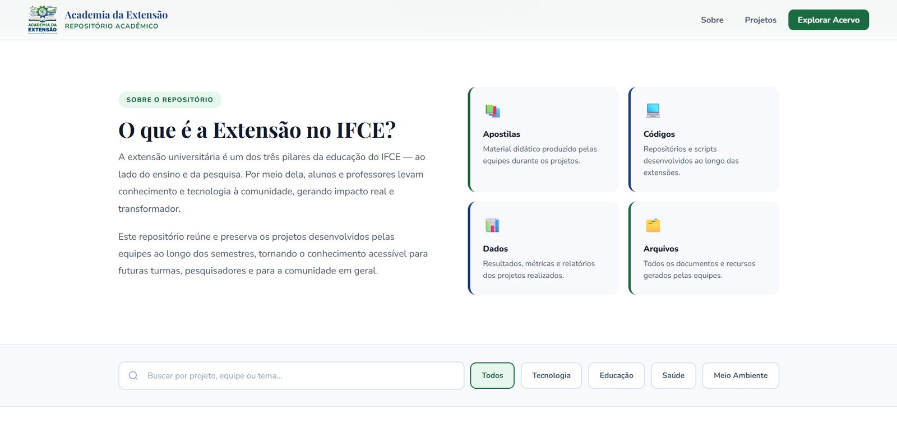This screenshot has width=897, height=428.
Task: Click the Repositório Acadêmico subtitle
Action: [x=112, y=26]
